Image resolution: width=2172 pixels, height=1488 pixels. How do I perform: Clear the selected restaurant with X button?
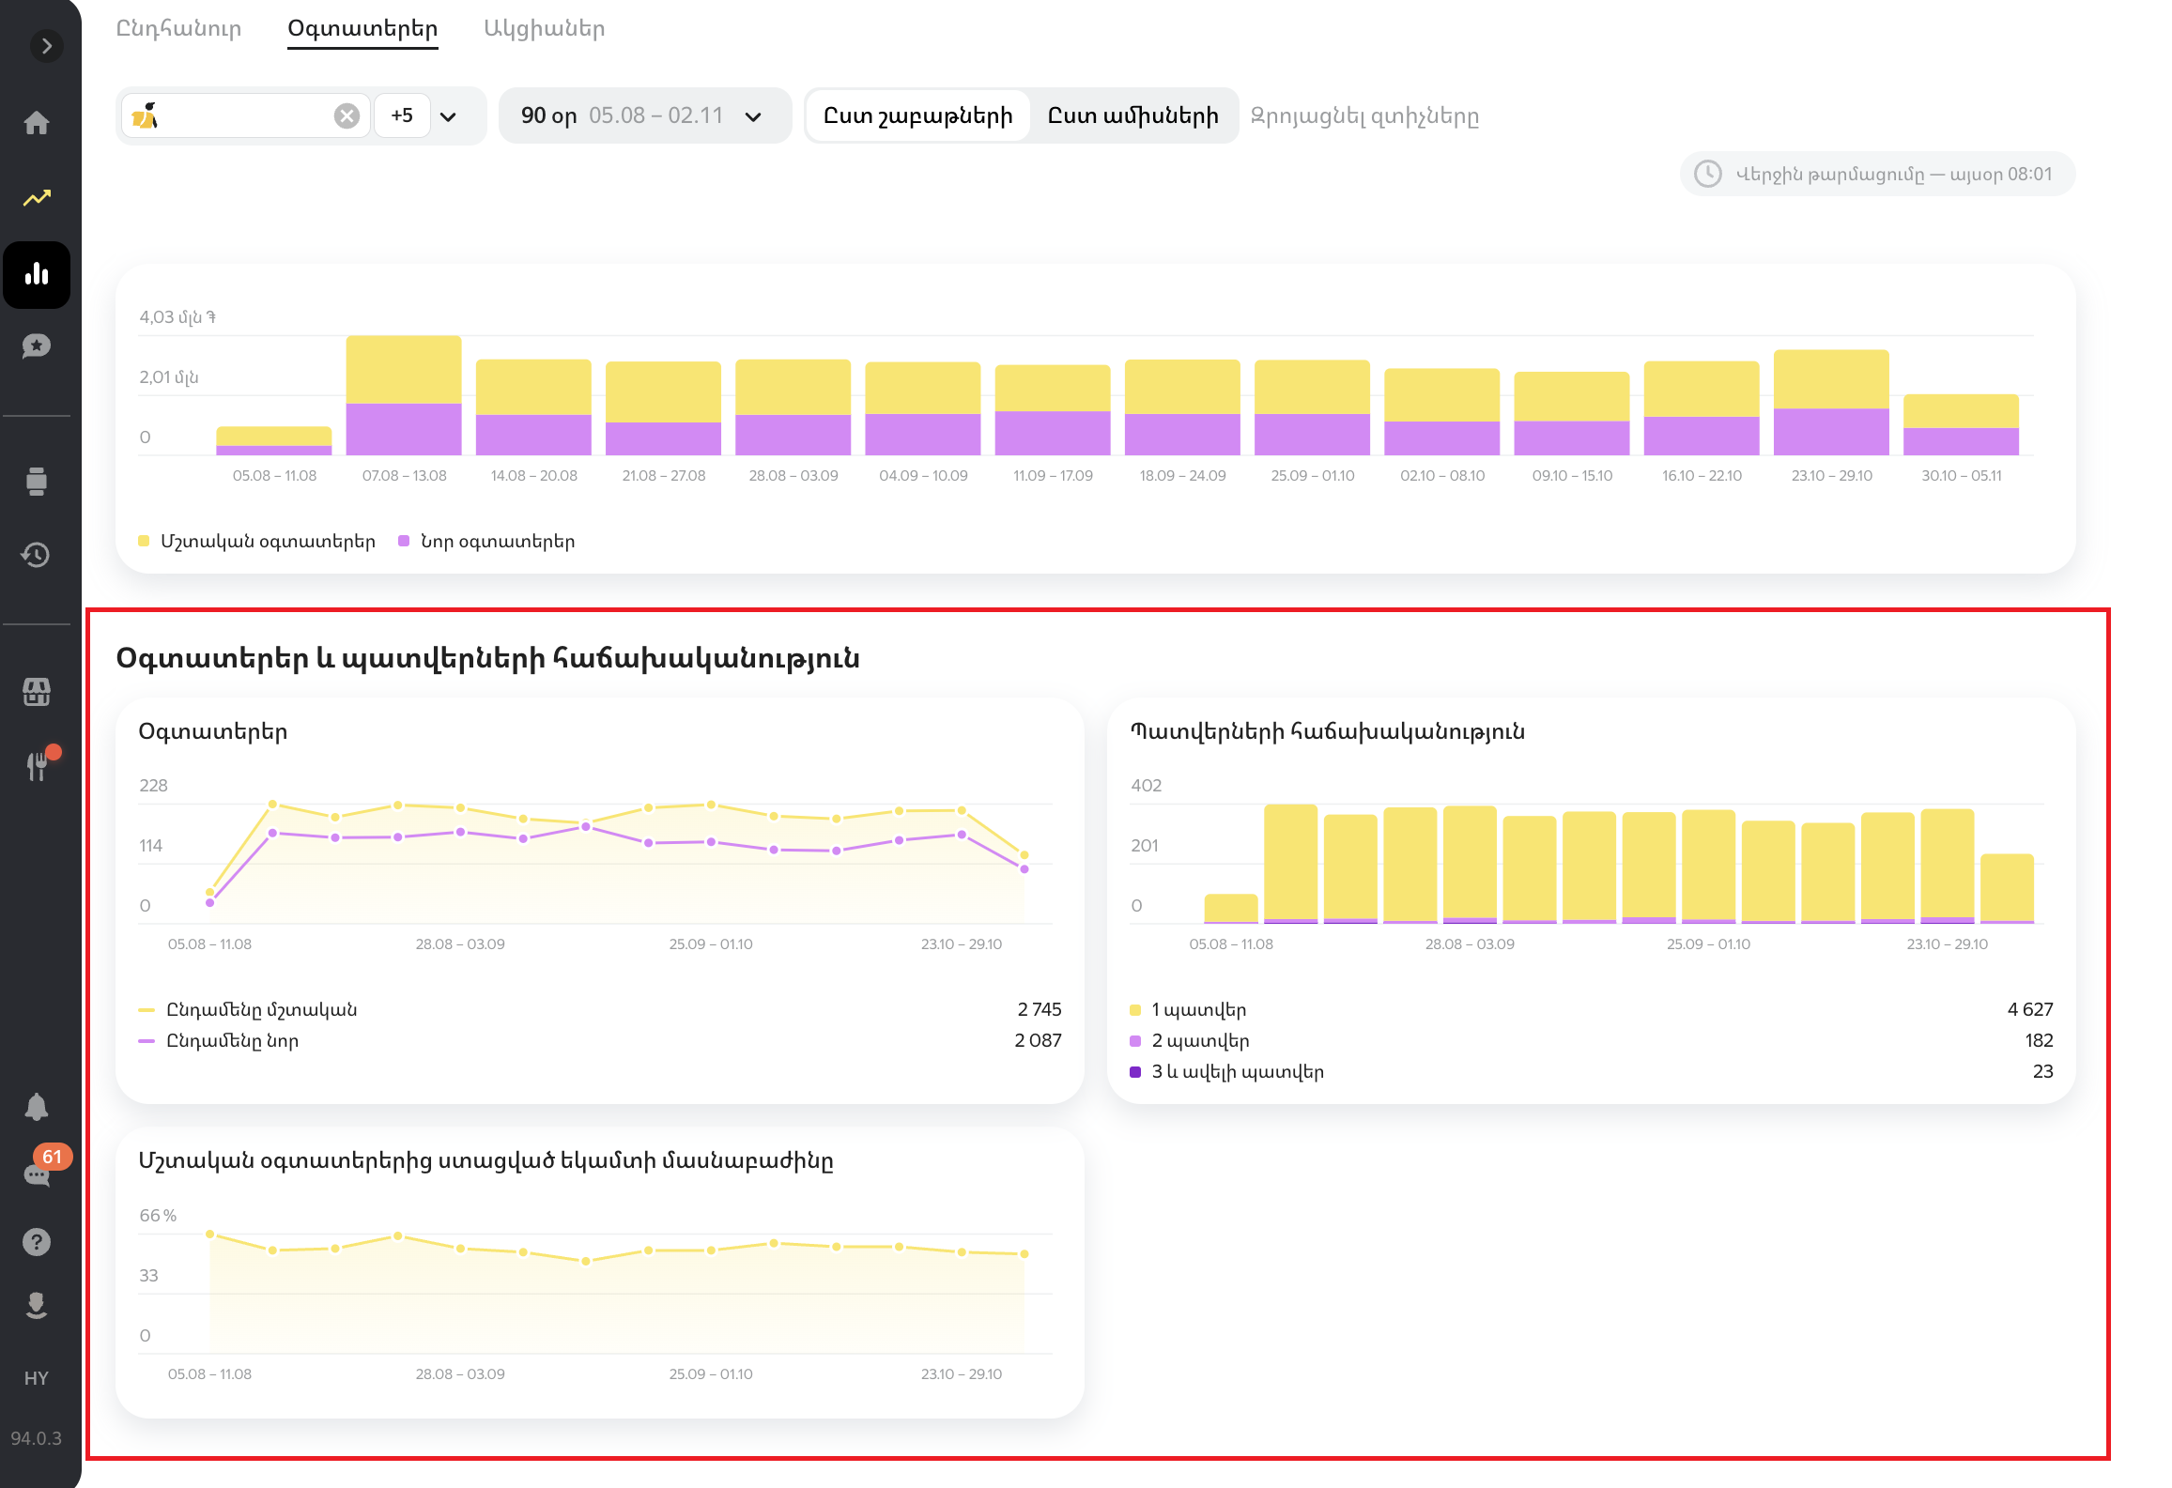tap(347, 115)
